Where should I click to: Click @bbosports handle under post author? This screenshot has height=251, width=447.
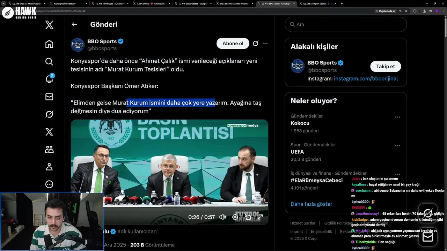[x=102, y=48]
